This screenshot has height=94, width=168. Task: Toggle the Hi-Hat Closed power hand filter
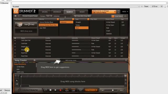coord(110,22)
